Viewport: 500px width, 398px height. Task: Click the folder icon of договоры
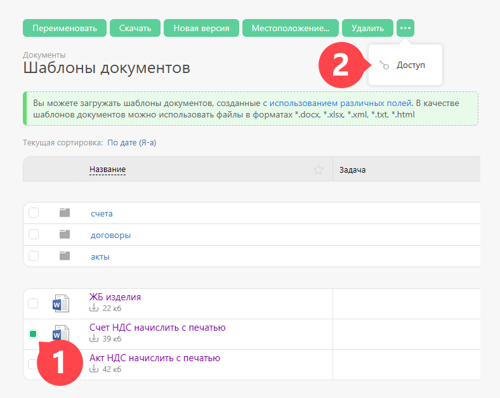[x=65, y=234]
